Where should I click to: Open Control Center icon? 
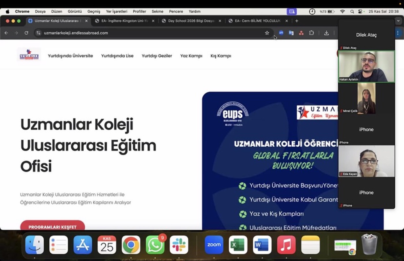360,12
